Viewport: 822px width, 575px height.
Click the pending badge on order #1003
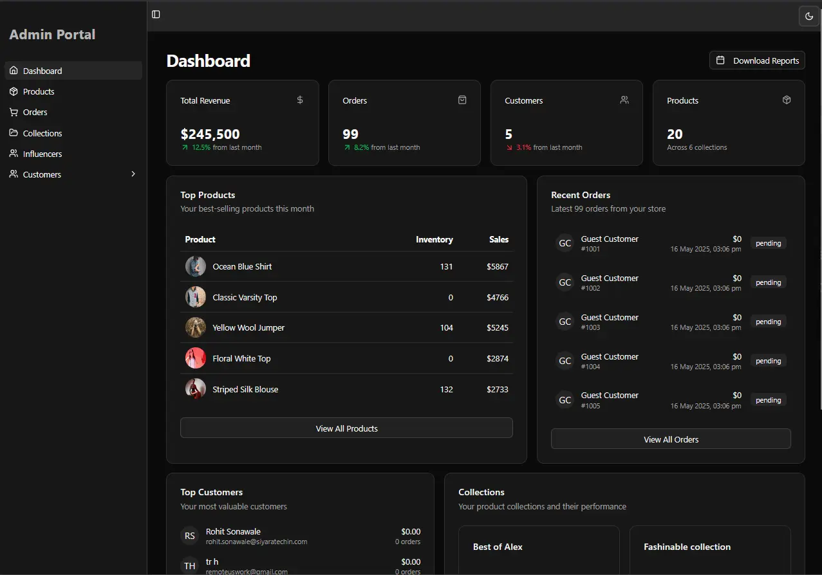(768, 322)
